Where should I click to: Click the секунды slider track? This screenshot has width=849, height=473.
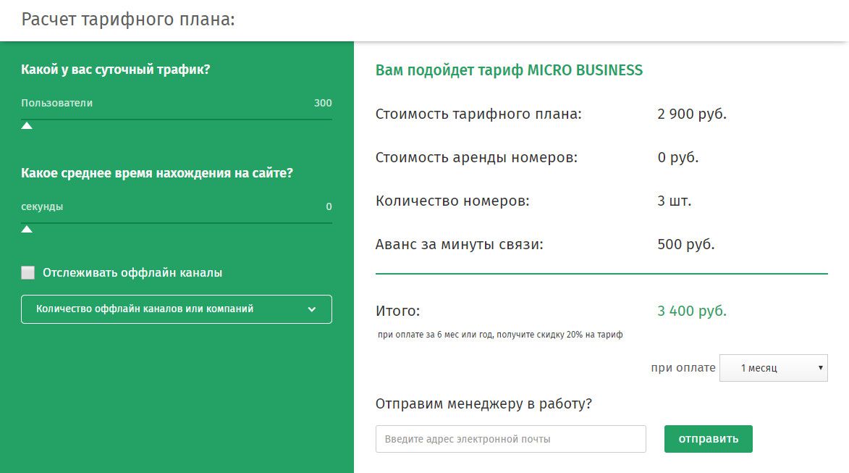(x=177, y=222)
